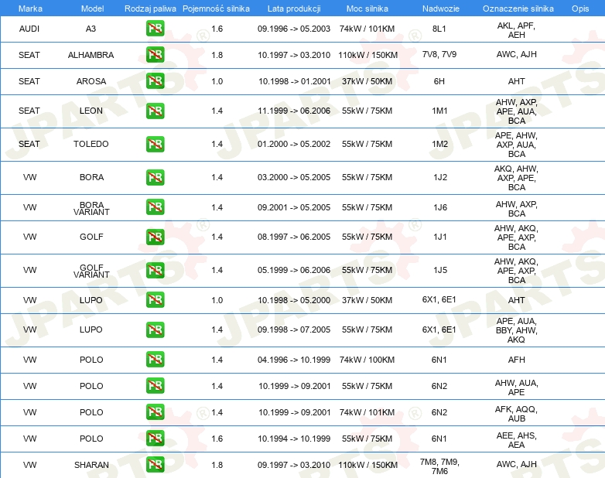Screen dimensions: 605x478
Task: Click engine codes APE, AUA, BBY, AHW, AKQ
Action: 516,330
